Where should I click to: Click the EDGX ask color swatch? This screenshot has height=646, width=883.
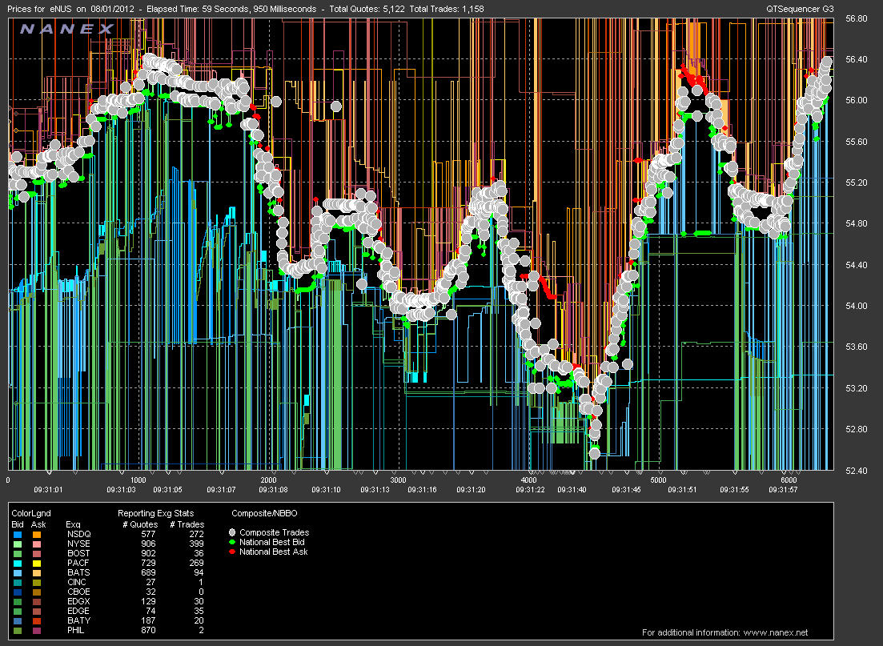pyautogui.click(x=37, y=601)
